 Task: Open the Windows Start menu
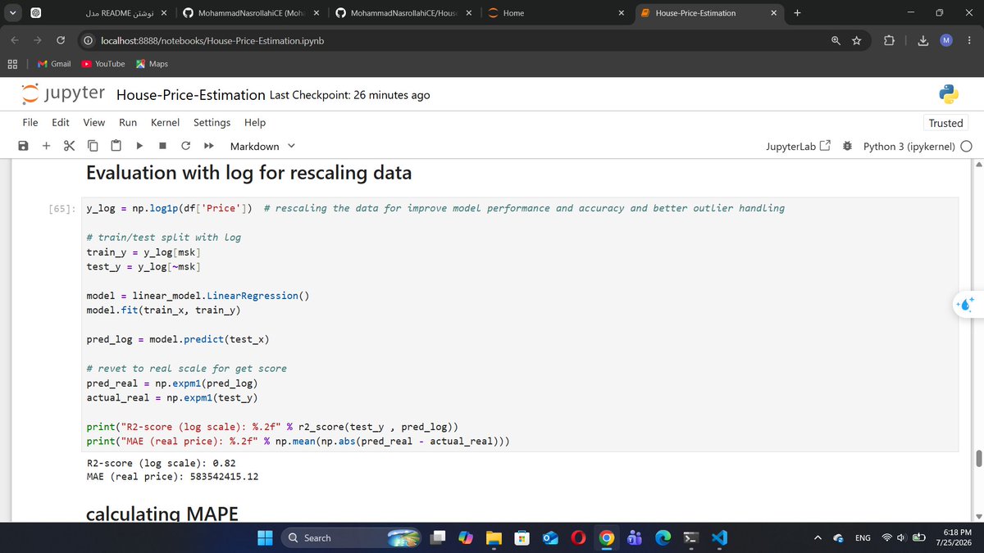pyautogui.click(x=265, y=537)
